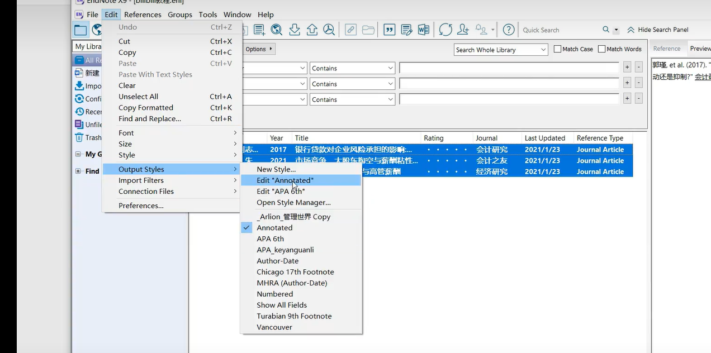Image resolution: width=711 pixels, height=353 pixels.
Task: Click the third row plus button
Action: pyautogui.click(x=627, y=98)
